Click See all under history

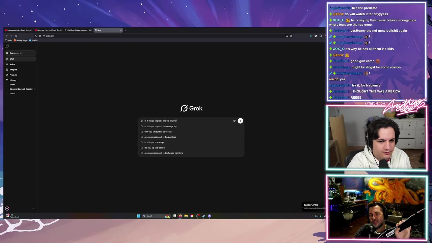pyautogui.click(x=12, y=93)
